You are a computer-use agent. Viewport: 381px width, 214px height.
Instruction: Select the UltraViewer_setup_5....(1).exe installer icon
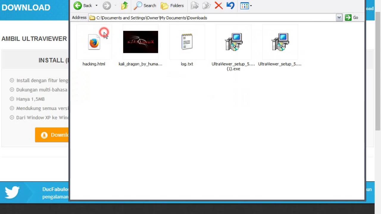(x=234, y=42)
